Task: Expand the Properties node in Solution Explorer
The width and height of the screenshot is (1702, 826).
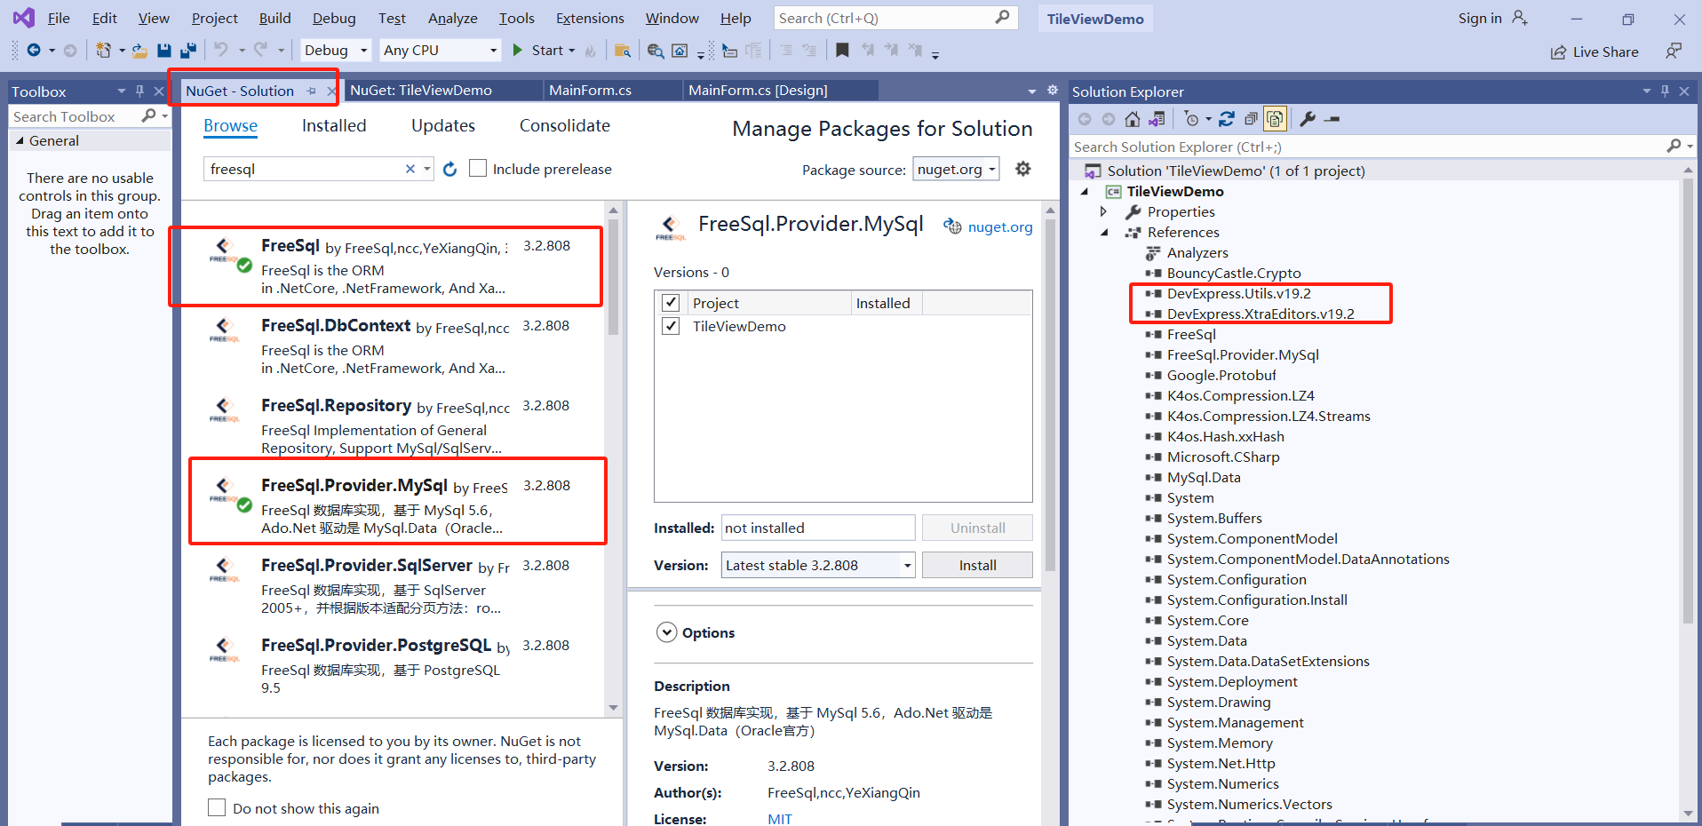Action: coord(1103,211)
